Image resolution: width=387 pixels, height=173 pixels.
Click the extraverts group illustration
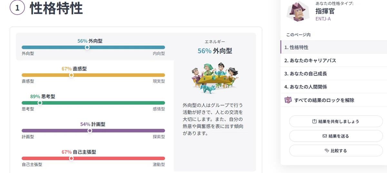pos(214,76)
